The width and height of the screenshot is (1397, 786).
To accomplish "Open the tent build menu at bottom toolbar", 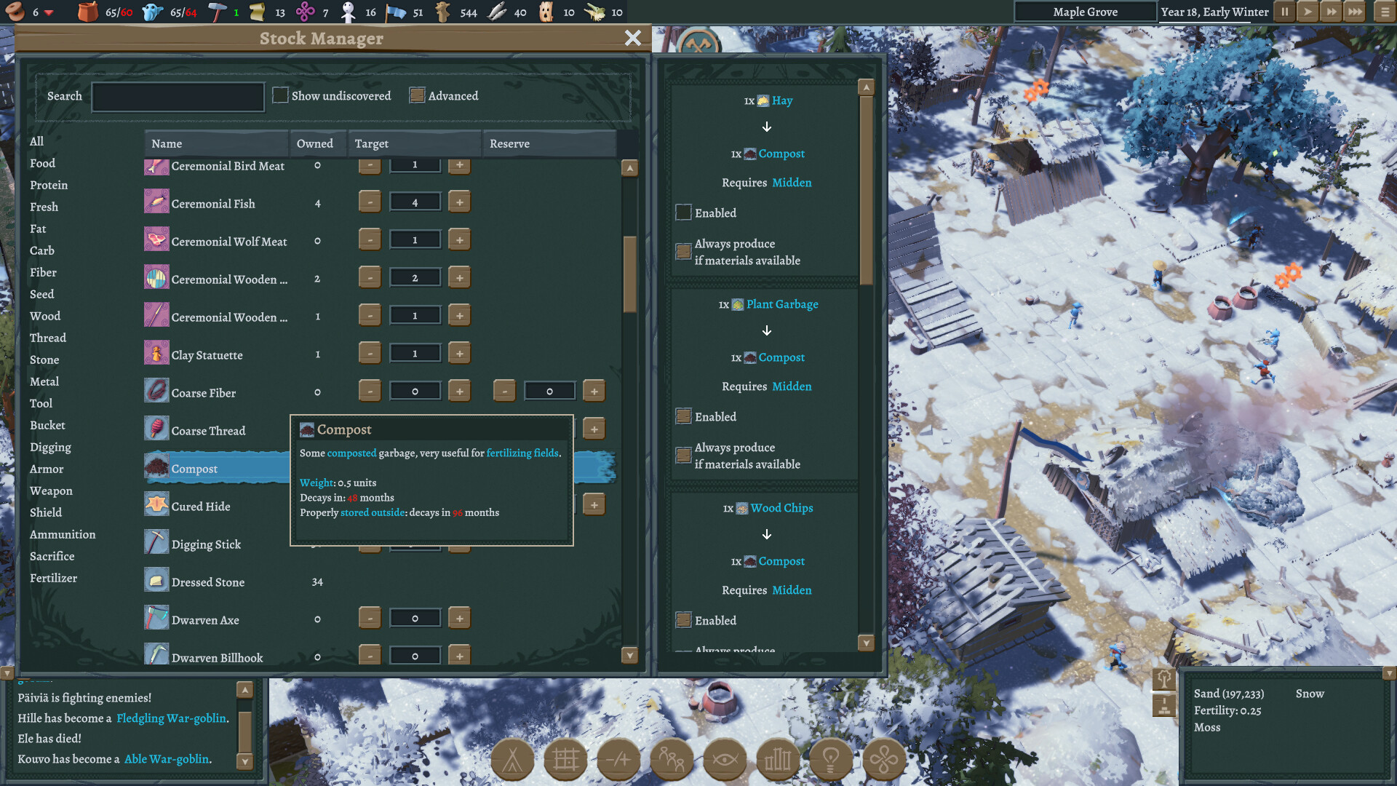I will point(512,759).
